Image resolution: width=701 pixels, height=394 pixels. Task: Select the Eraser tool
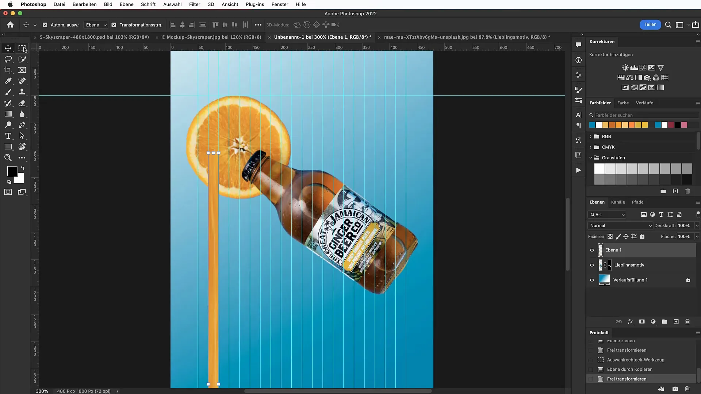22,103
